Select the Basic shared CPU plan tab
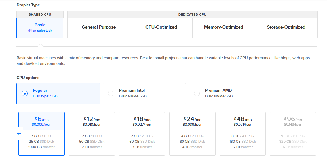Screen dimensions: 327x156 [x=40, y=28]
